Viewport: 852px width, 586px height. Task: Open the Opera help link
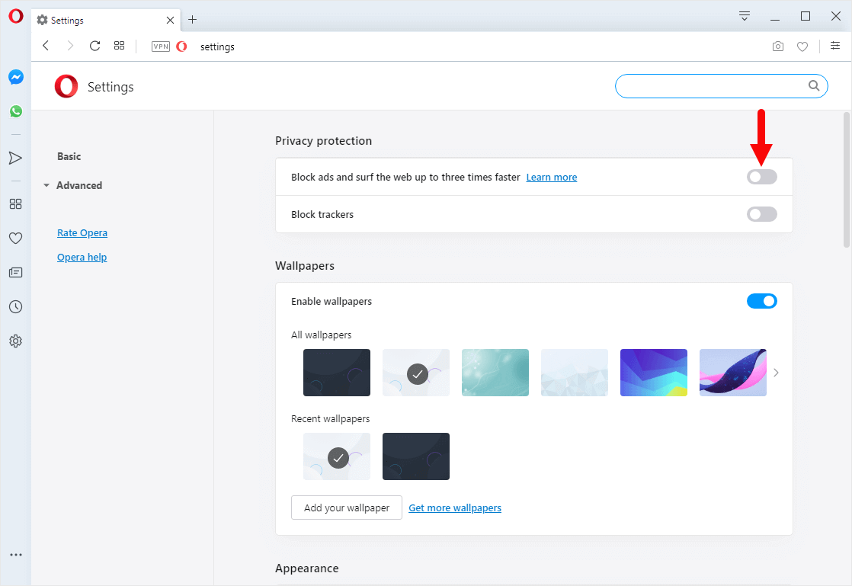tap(82, 258)
